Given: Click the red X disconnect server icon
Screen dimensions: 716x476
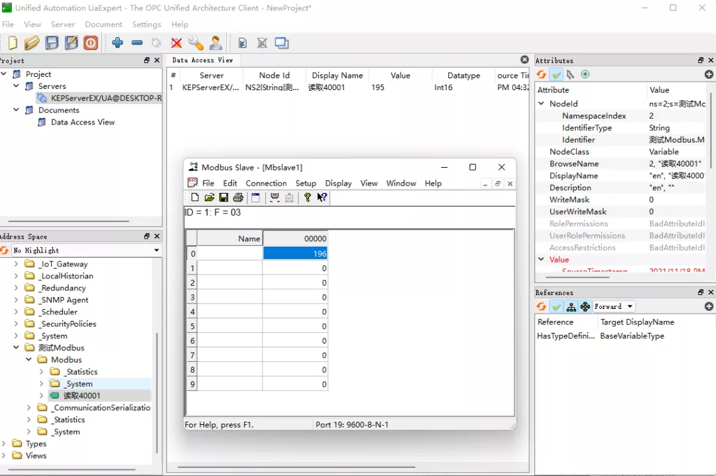Looking at the screenshot, I should coord(176,43).
